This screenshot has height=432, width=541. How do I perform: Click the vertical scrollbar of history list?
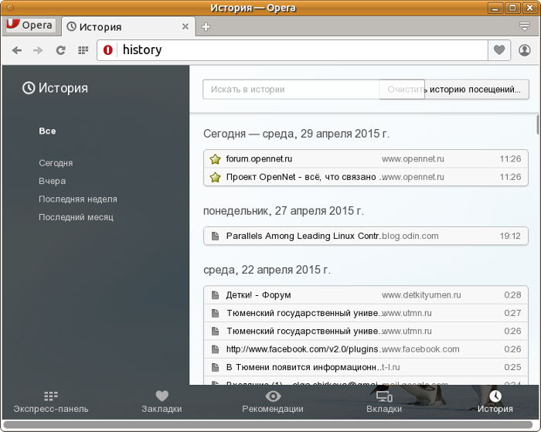coord(538,125)
